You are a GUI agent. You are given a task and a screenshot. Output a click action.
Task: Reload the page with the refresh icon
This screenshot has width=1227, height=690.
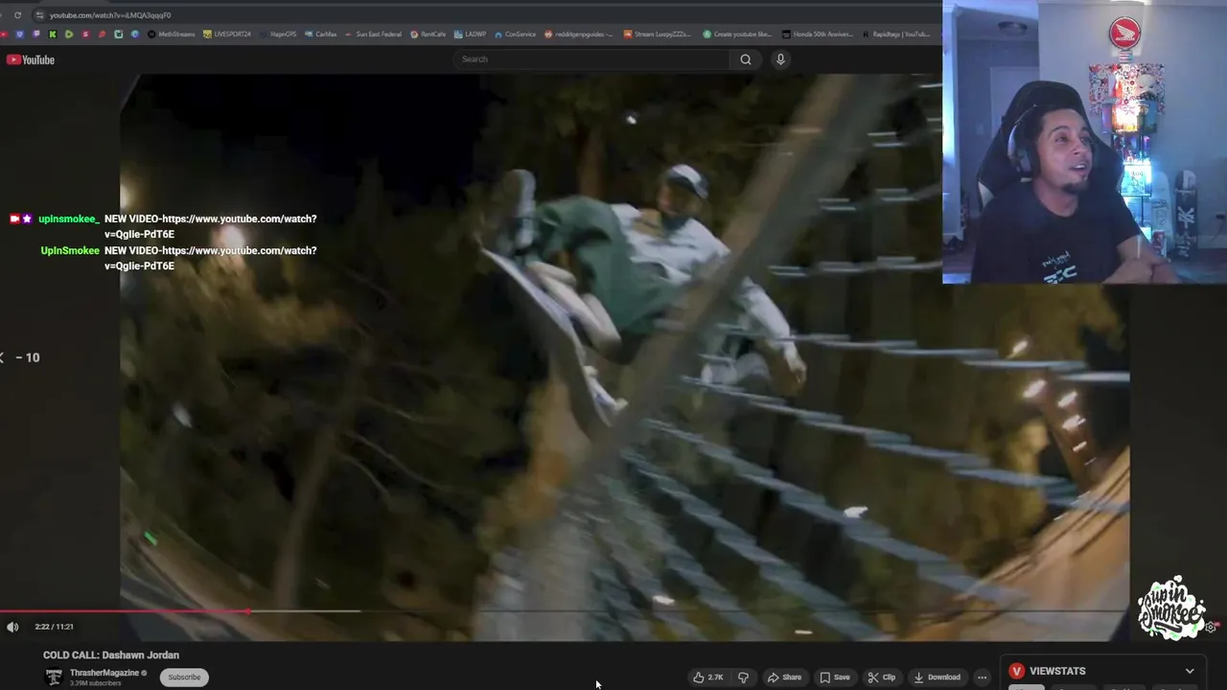pyautogui.click(x=17, y=15)
